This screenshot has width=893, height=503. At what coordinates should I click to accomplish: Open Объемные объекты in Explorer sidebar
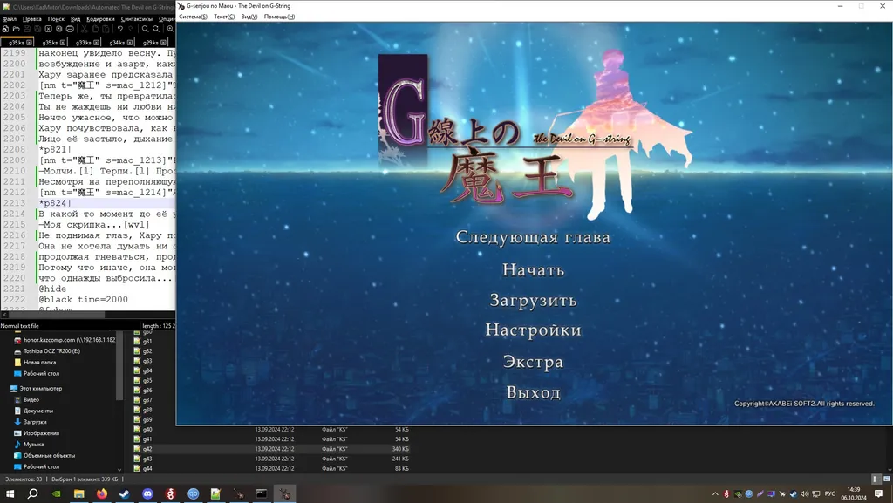click(44, 456)
